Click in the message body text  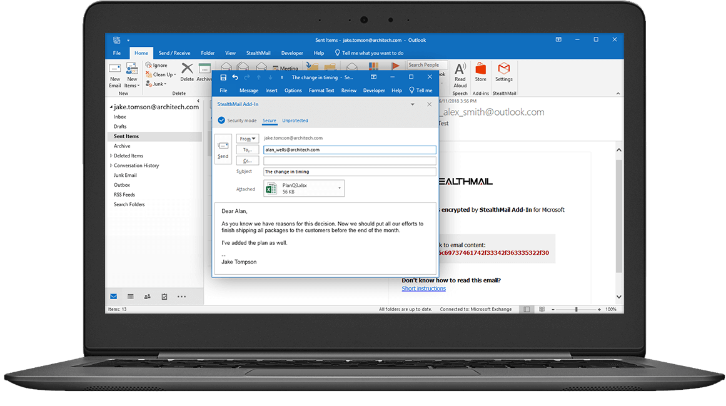coord(325,238)
